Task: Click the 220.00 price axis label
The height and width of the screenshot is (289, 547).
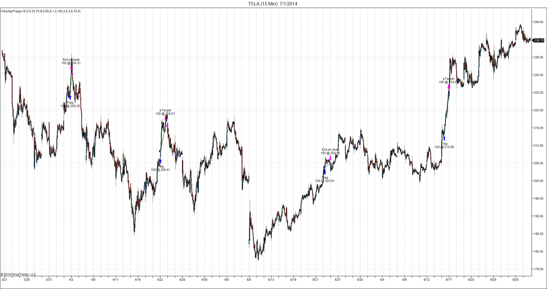Action: click(538, 110)
